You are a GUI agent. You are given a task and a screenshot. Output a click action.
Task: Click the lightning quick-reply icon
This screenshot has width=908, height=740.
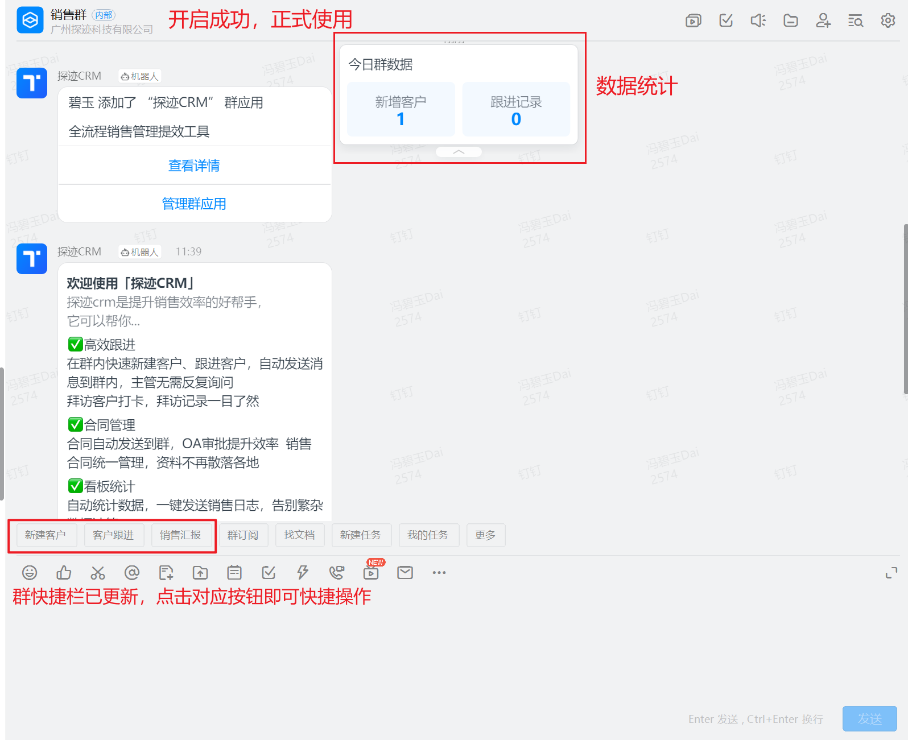tap(303, 572)
